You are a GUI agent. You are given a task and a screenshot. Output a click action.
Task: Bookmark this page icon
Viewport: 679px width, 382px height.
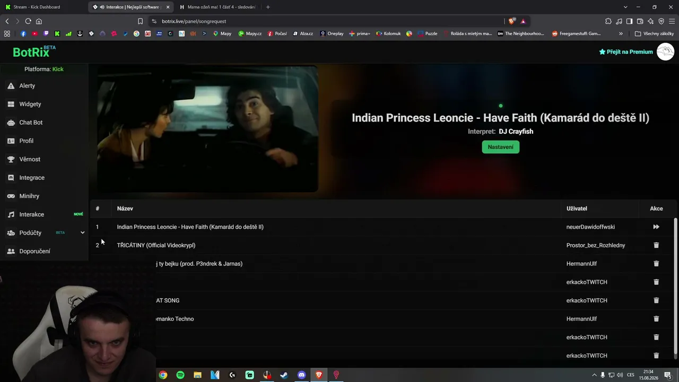click(x=140, y=21)
